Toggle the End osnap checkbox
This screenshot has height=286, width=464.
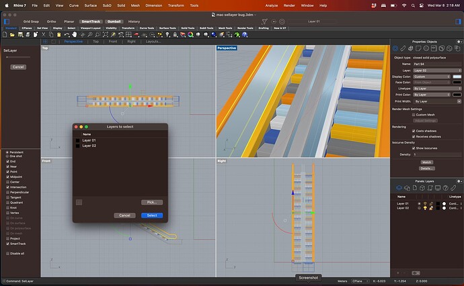click(7, 161)
